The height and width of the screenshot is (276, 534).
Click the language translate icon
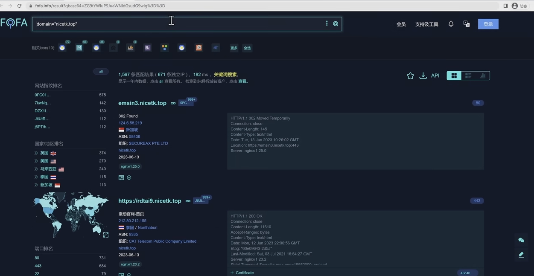466,24
